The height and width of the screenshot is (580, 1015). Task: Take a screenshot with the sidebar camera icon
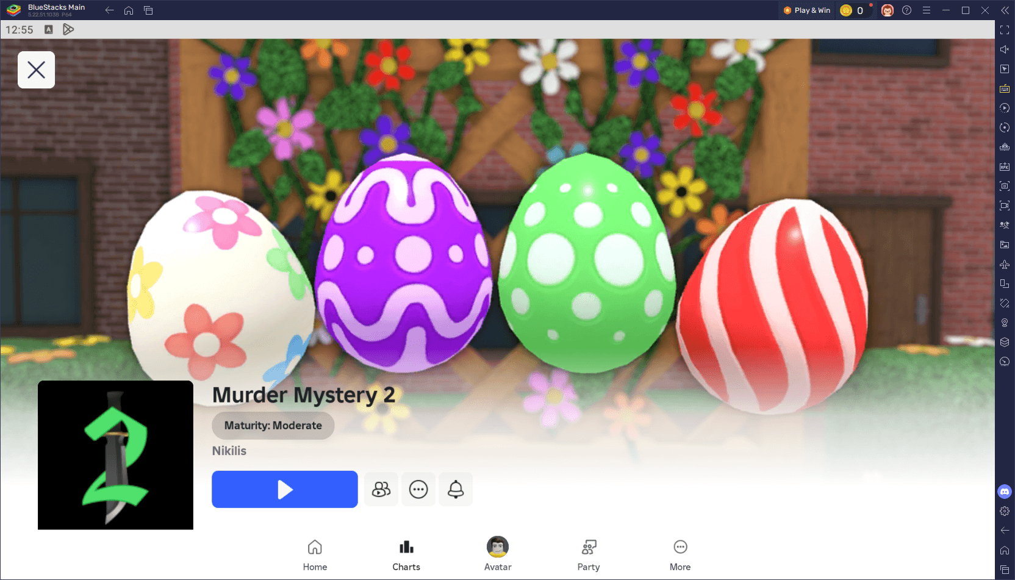tap(1005, 186)
